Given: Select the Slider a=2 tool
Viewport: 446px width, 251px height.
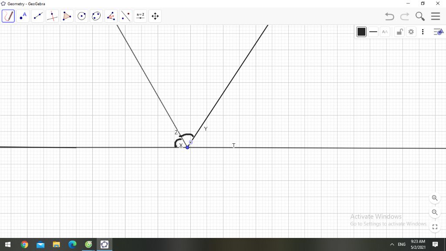Looking at the screenshot, I should 140,16.
